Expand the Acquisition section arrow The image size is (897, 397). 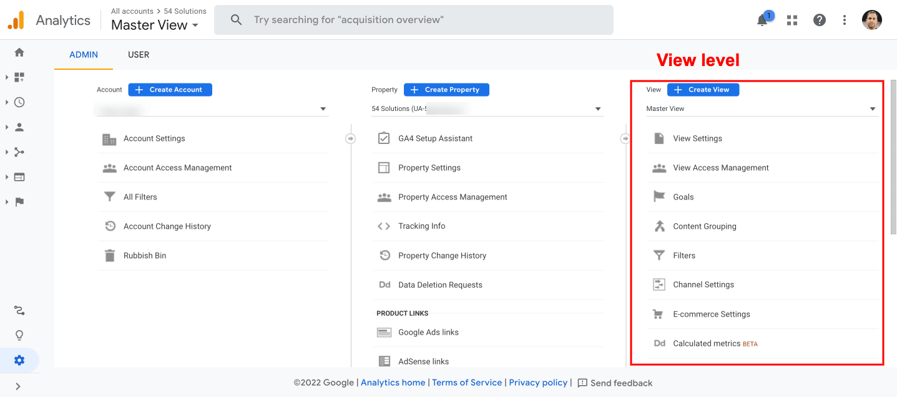[7, 152]
